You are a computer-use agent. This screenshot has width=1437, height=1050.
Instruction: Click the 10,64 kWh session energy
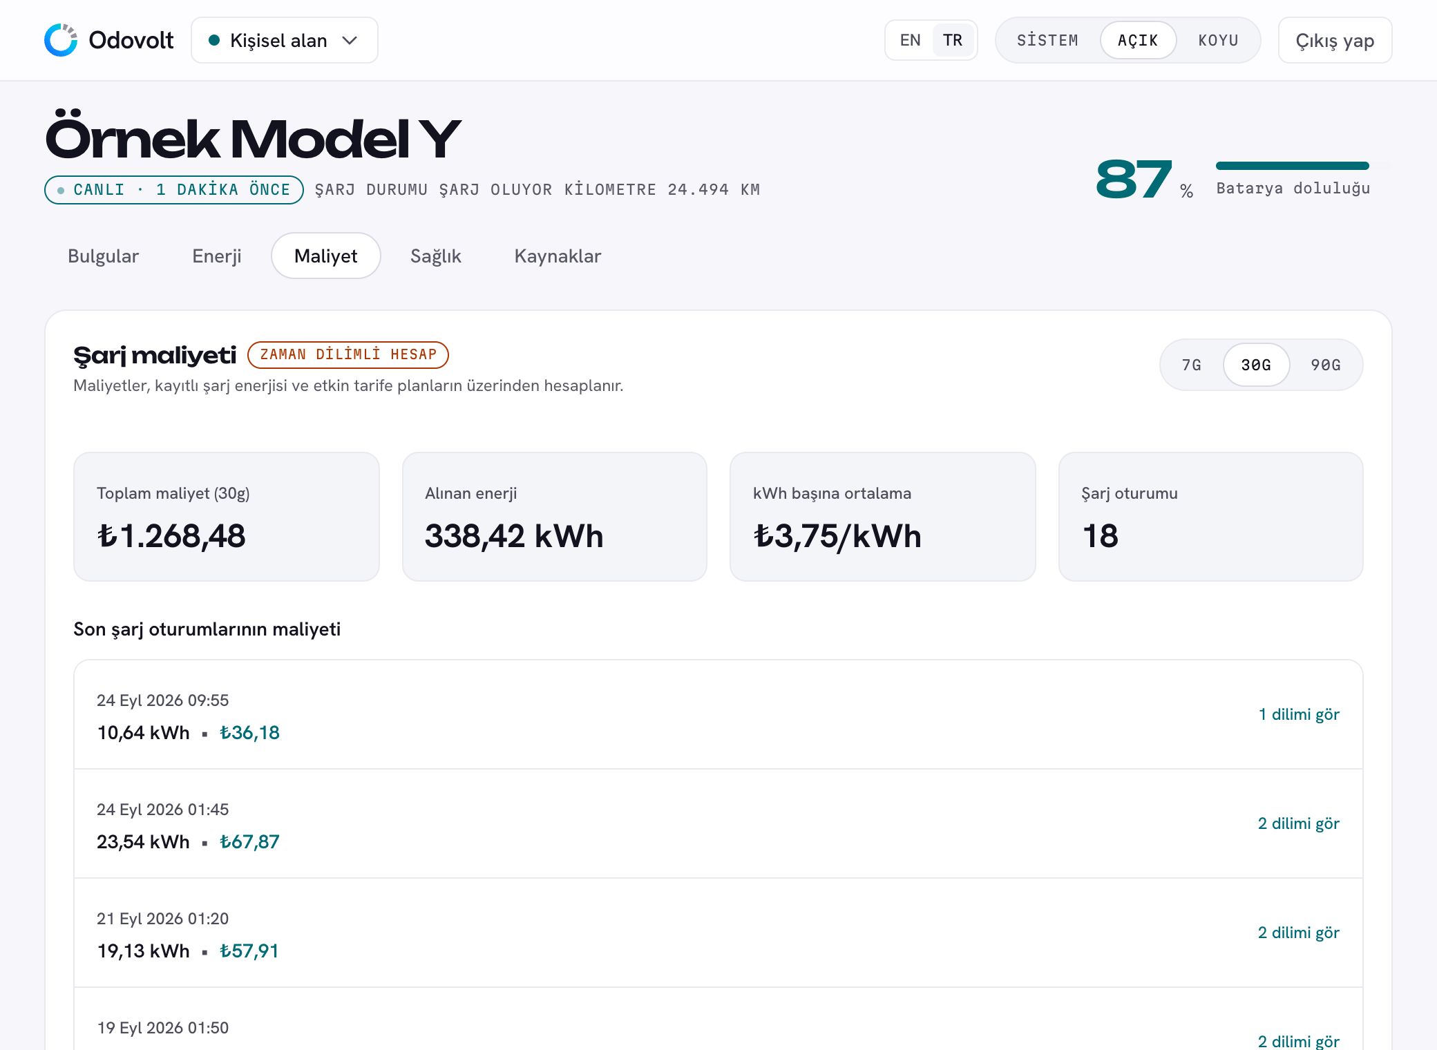point(143,732)
